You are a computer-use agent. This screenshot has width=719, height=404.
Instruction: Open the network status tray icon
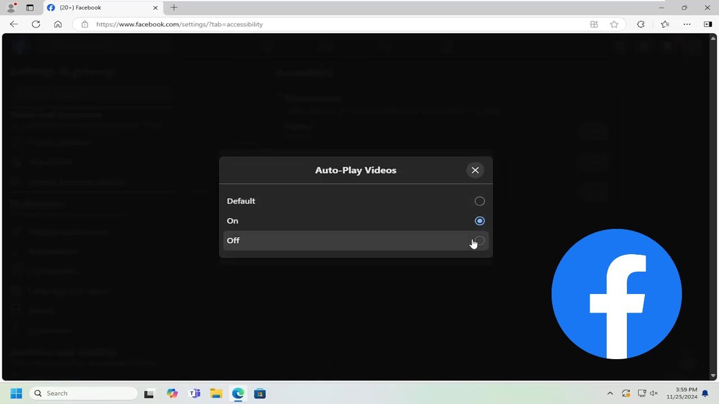641,393
